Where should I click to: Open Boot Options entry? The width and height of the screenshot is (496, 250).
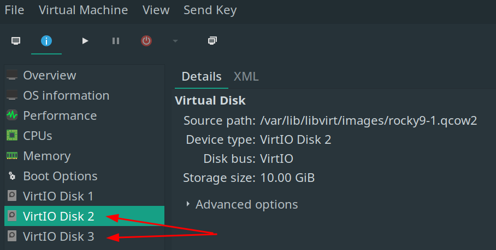(x=60, y=176)
